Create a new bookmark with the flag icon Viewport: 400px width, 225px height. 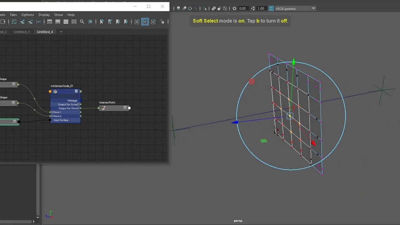(101, 22)
